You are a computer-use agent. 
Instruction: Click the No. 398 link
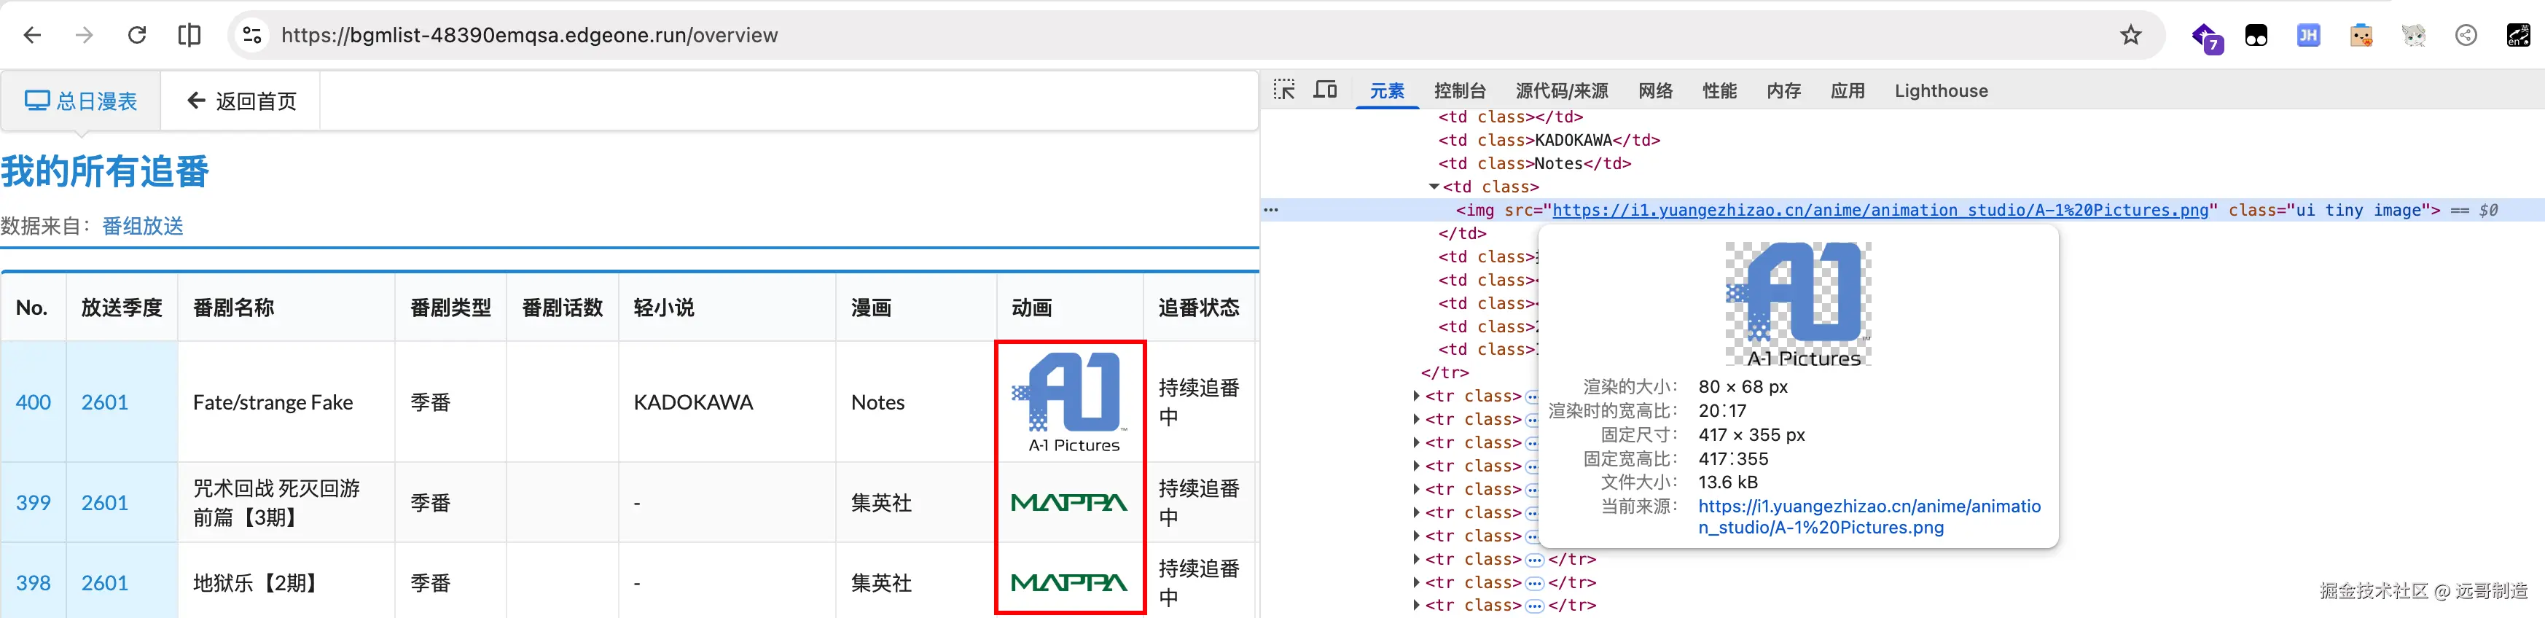34,582
